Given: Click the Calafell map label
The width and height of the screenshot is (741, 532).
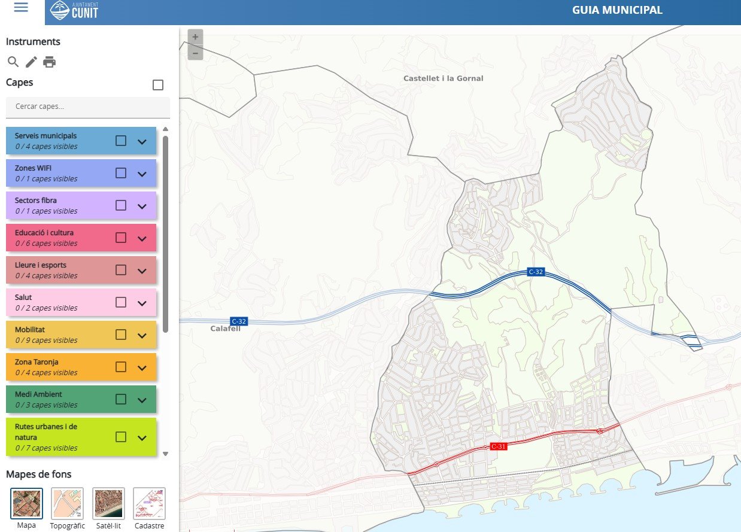Looking at the screenshot, I should click(x=225, y=329).
